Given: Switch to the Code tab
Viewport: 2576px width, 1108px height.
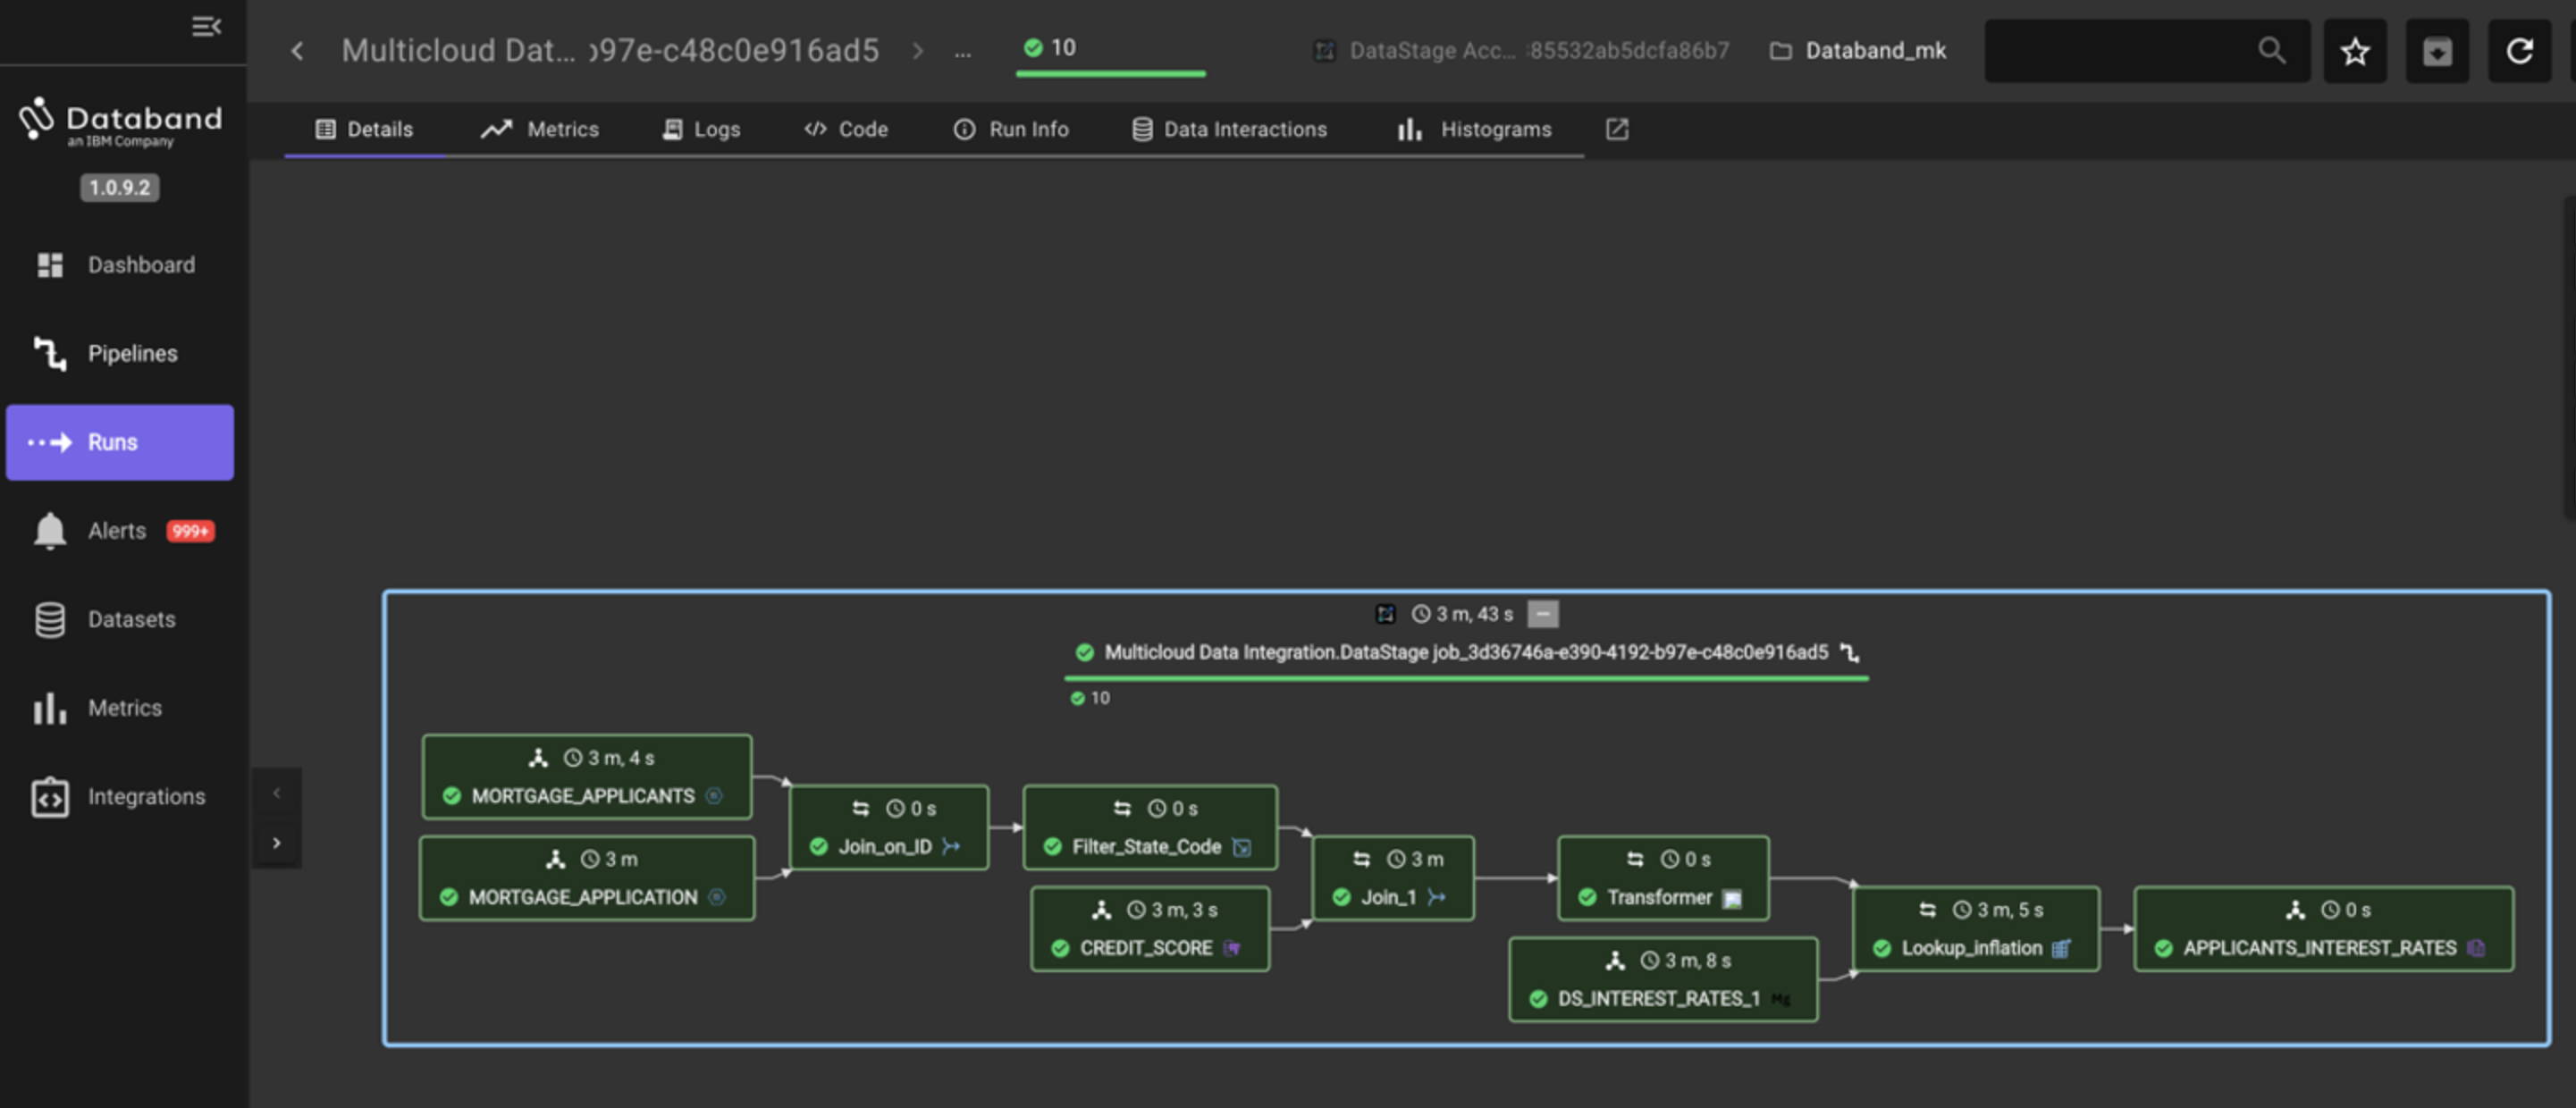Looking at the screenshot, I should pos(846,129).
